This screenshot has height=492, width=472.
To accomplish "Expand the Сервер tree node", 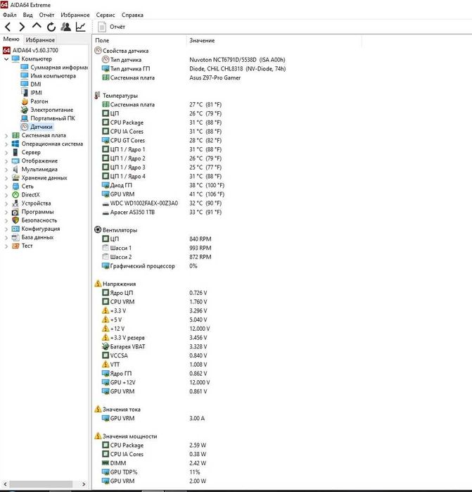I will click(6, 153).
